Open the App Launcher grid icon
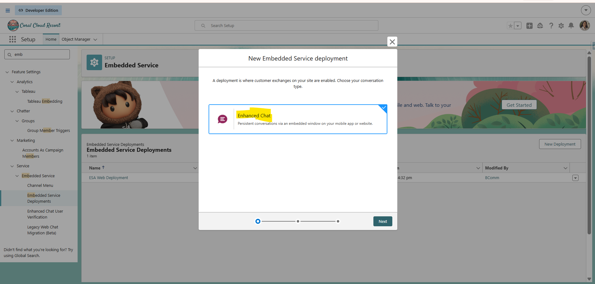The width and height of the screenshot is (595, 284). point(12,39)
